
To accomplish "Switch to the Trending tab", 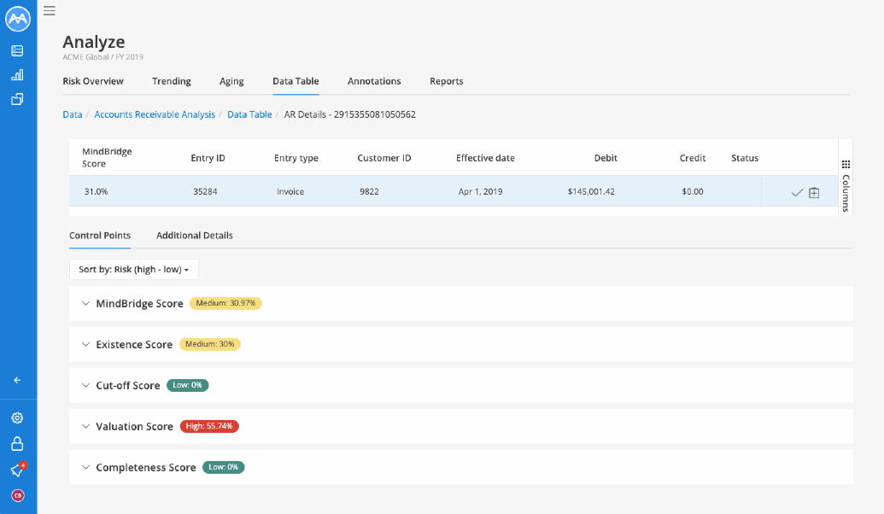I will point(172,81).
